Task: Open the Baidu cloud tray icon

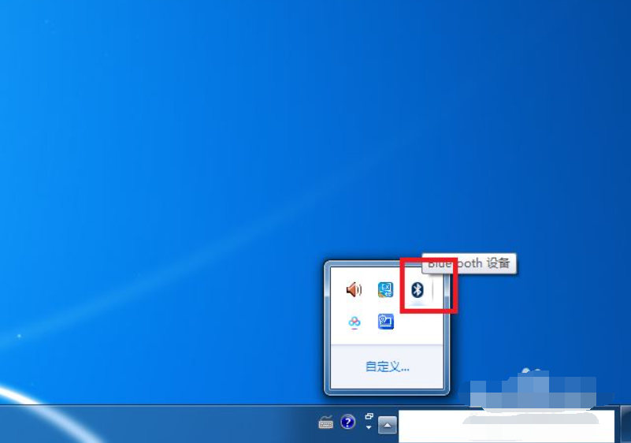Action: pyautogui.click(x=354, y=322)
